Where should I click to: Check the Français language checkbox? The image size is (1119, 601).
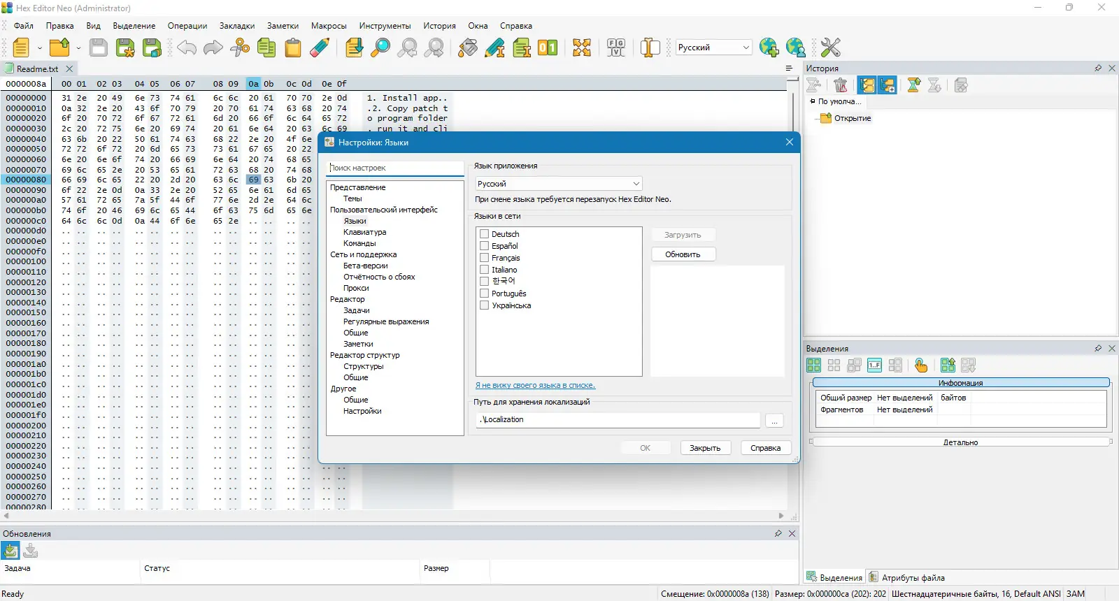[484, 257]
